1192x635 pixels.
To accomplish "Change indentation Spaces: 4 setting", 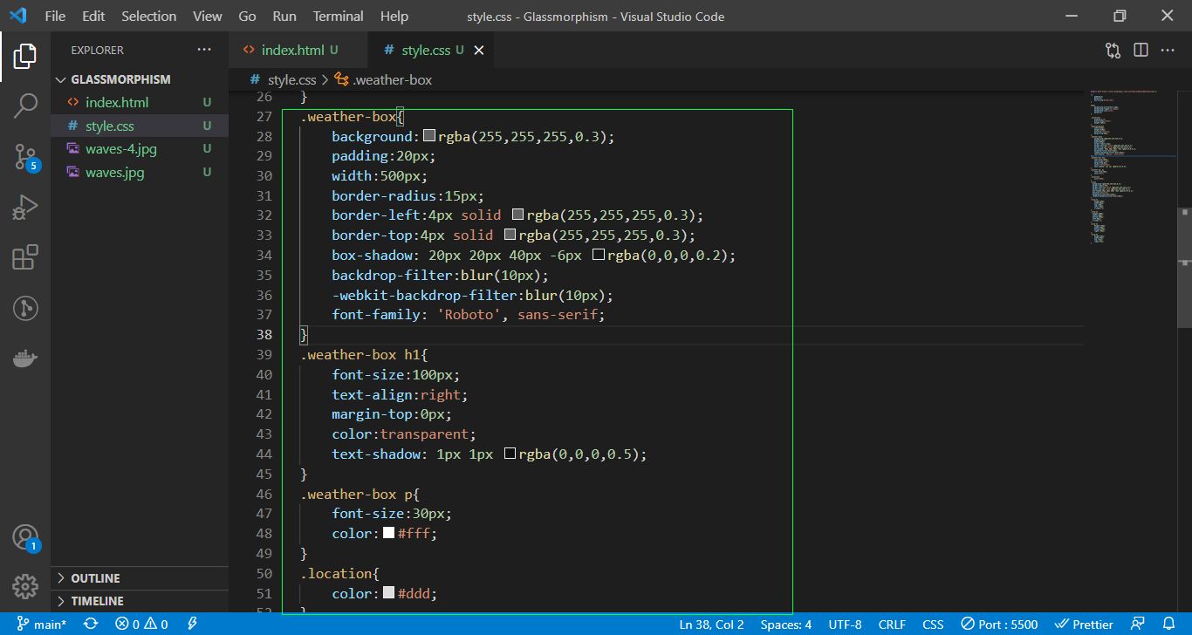I will 786,624.
